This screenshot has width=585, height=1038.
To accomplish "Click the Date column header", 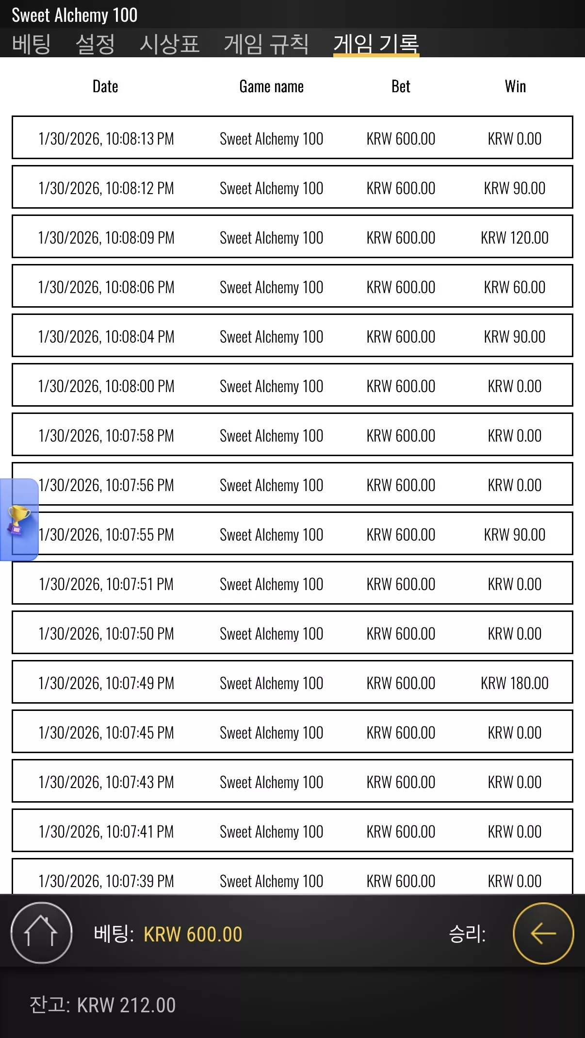I will coord(105,86).
